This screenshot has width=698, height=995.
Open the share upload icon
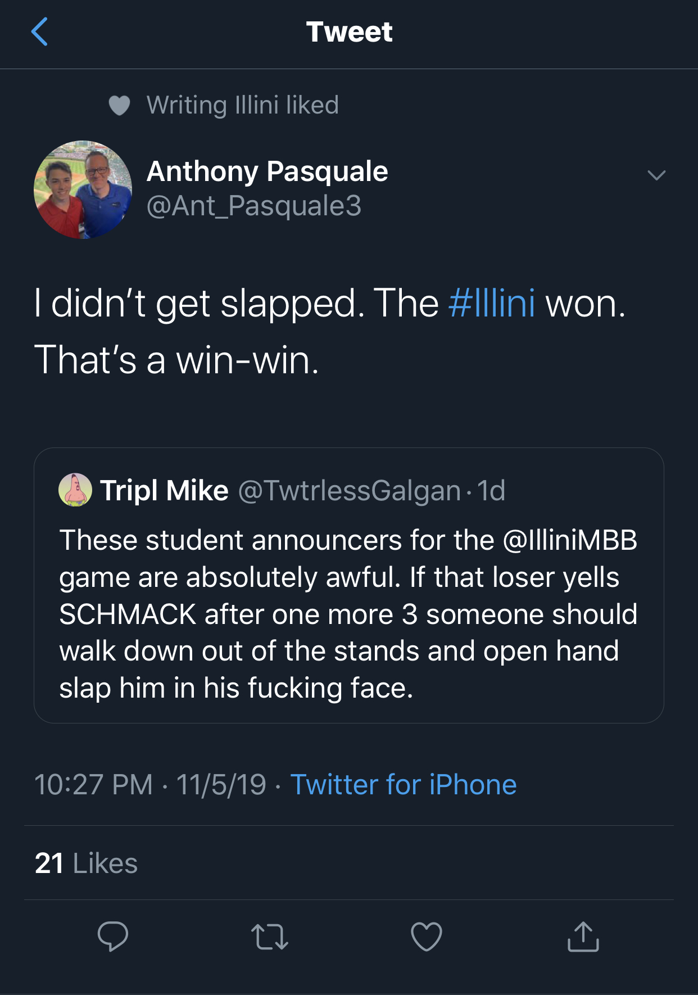pos(583,937)
